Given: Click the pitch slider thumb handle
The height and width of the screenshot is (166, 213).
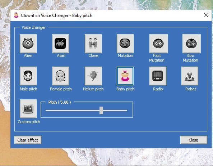Looking at the screenshot, I should point(101,111).
